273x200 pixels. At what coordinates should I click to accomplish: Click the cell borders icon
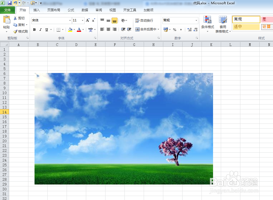(x=59, y=30)
